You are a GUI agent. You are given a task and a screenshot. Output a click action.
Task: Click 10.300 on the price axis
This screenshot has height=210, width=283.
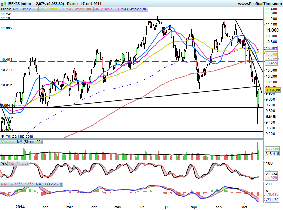[x=271, y=70]
